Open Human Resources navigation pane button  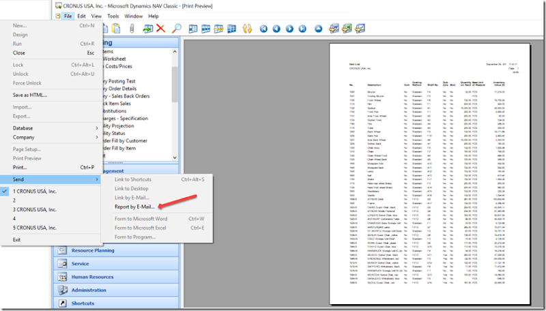click(x=116, y=277)
